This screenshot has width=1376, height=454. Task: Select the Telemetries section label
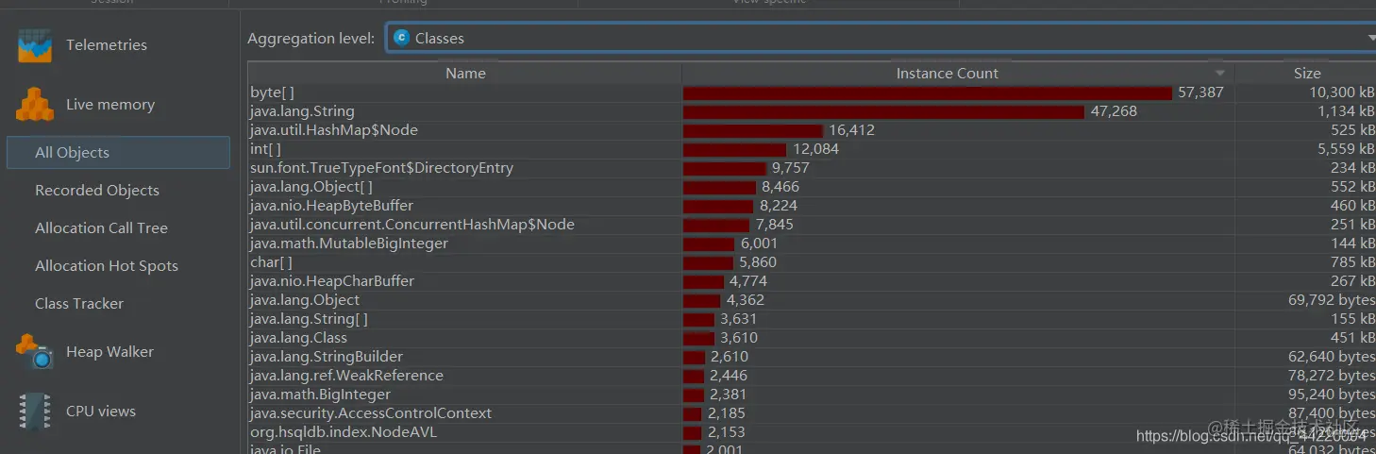click(107, 45)
